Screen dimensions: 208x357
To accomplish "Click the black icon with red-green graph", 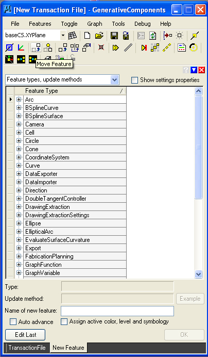I will (9, 59).
